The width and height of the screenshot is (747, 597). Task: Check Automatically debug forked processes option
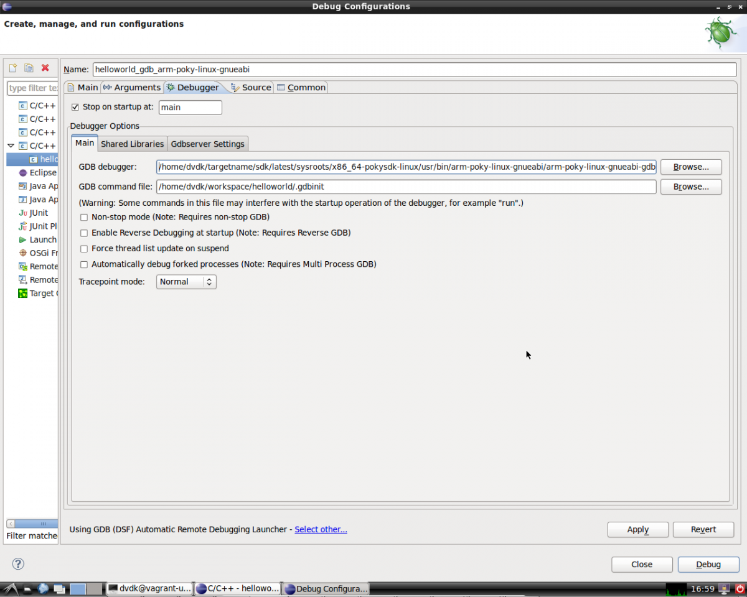pos(84,264)
